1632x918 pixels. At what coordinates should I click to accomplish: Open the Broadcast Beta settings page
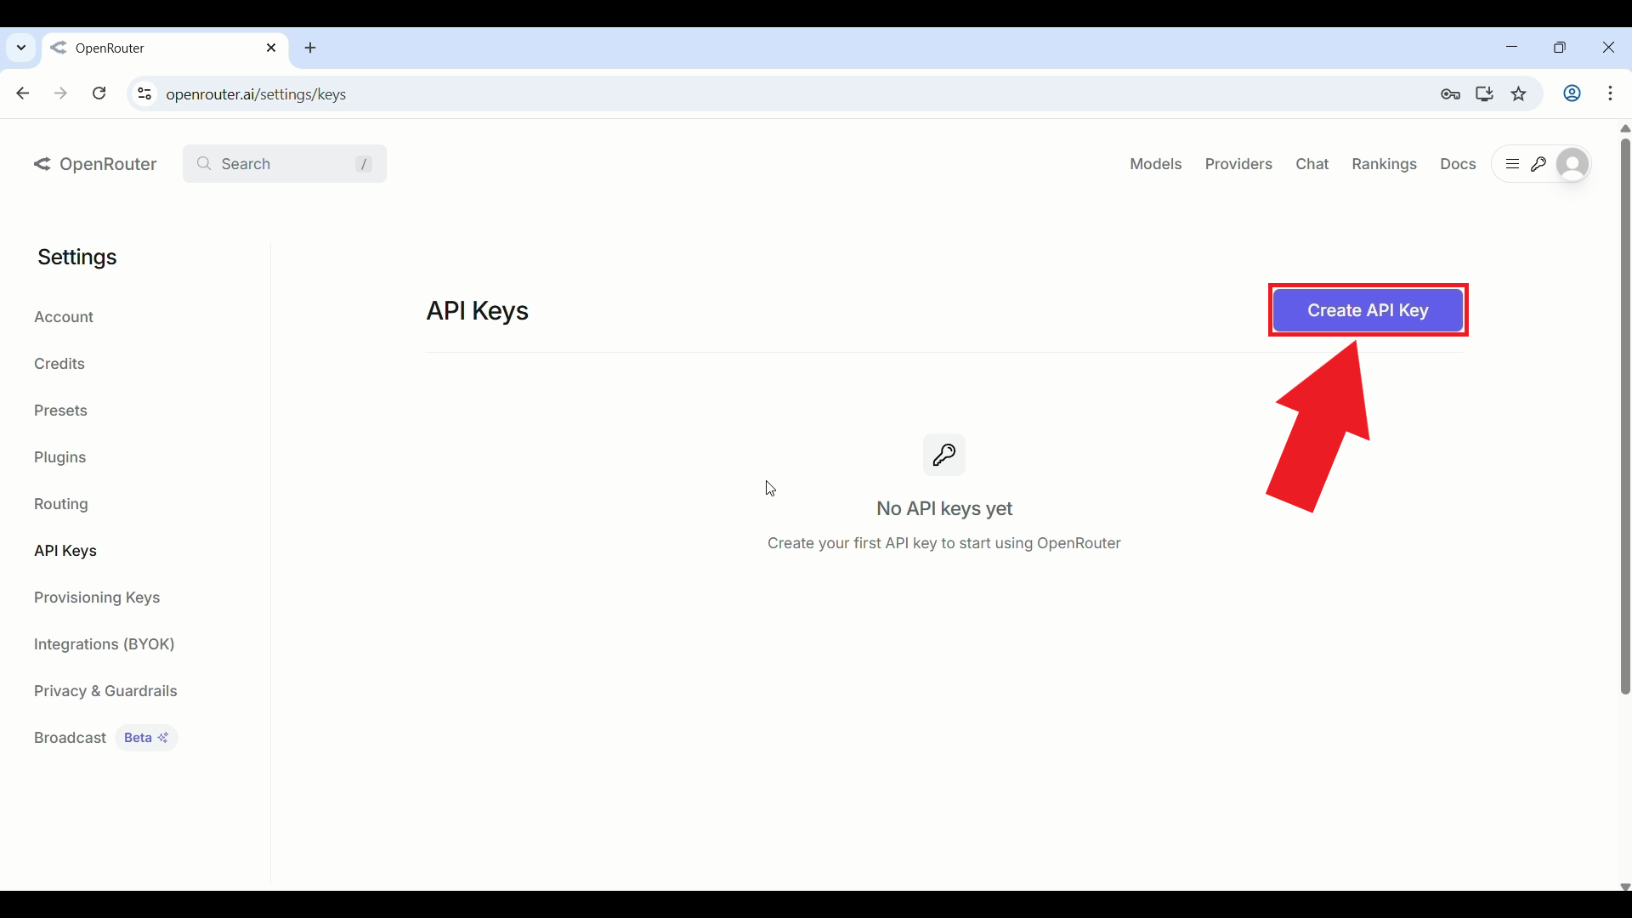pos(70,738)
